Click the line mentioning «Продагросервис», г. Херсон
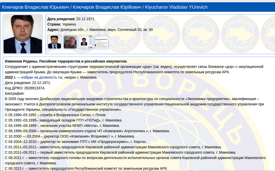Screen dimensions: 275x171 coord(76,142)
